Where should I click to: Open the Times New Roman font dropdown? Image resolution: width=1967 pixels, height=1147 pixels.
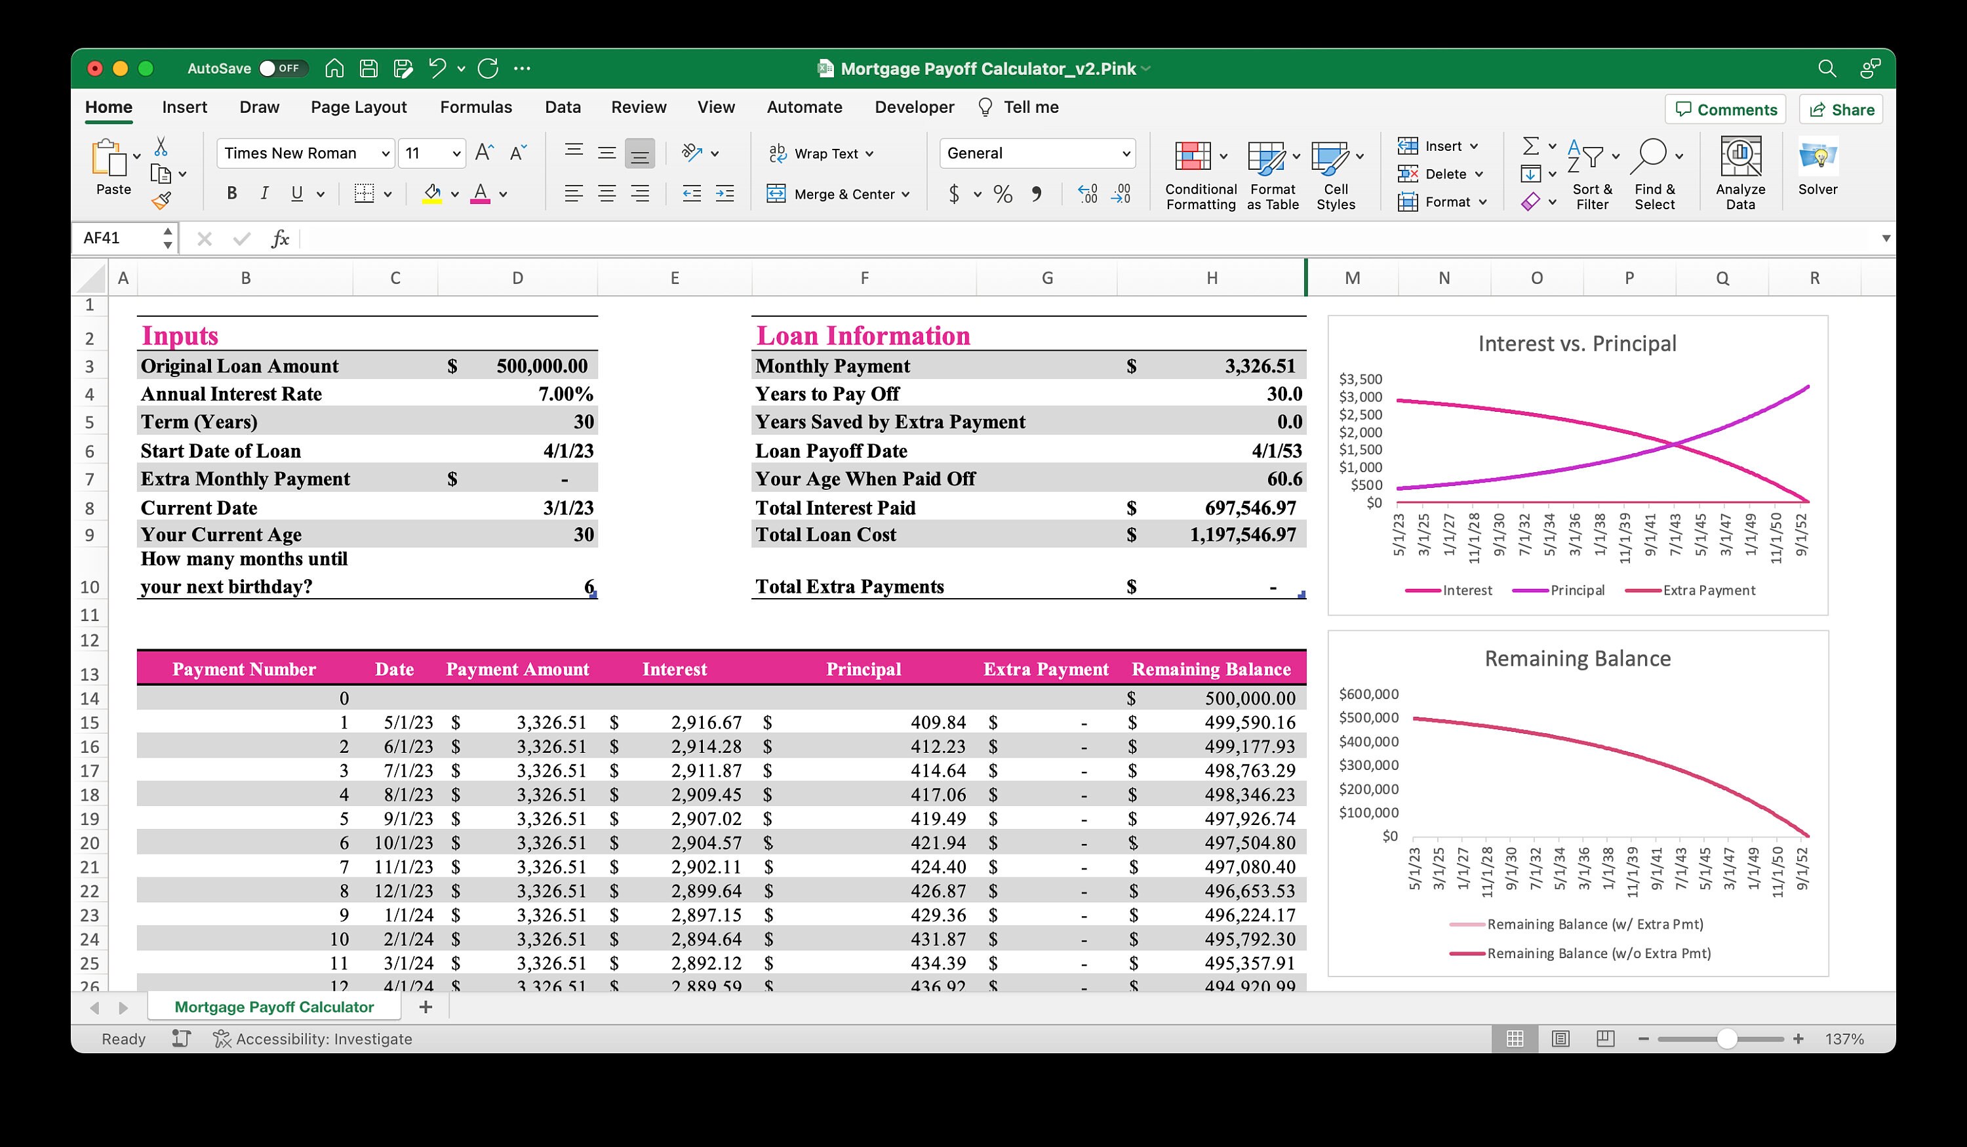click(x=304, y=153)
